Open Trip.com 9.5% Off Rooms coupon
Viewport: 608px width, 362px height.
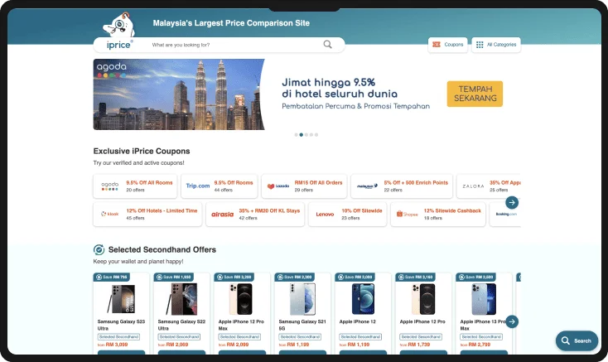[219, 186]
